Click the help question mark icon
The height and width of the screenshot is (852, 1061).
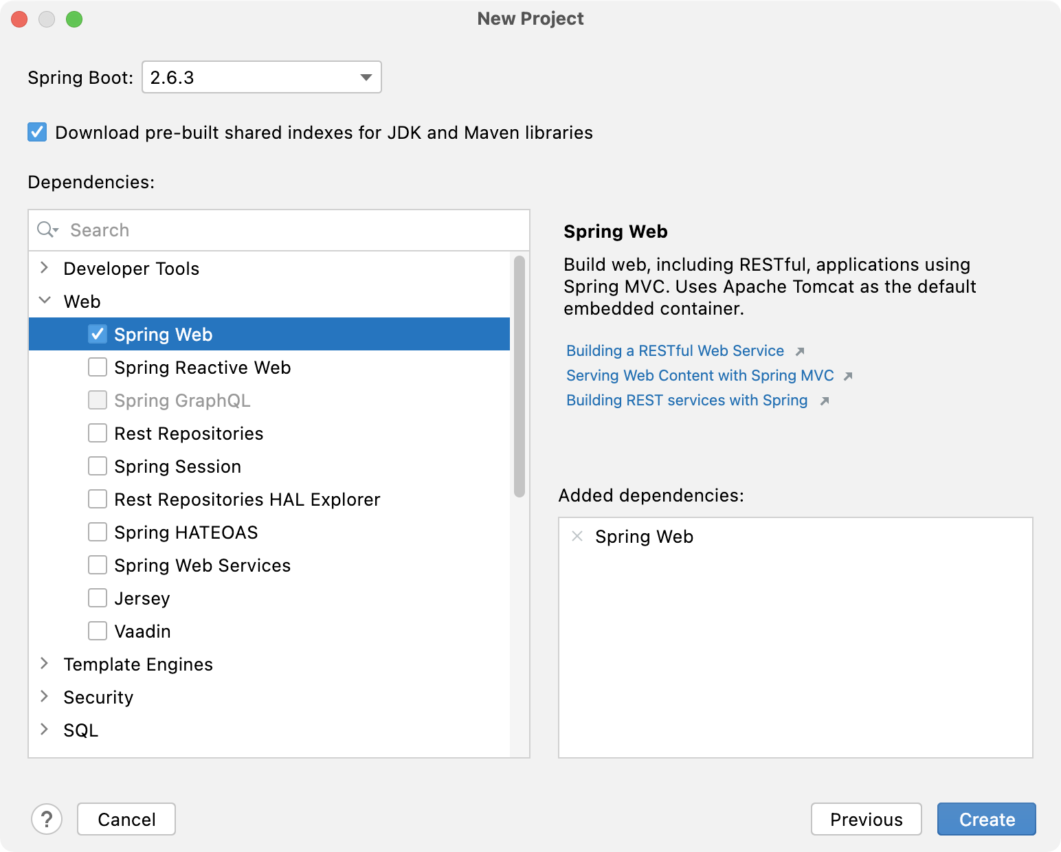tap(47, 819)
